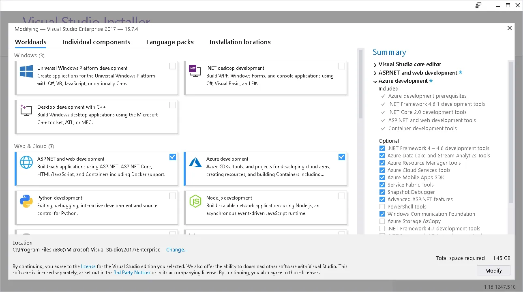The image size is (523, 292).
Task: Open the Language packs tab
Action: (x=170, y=42)
